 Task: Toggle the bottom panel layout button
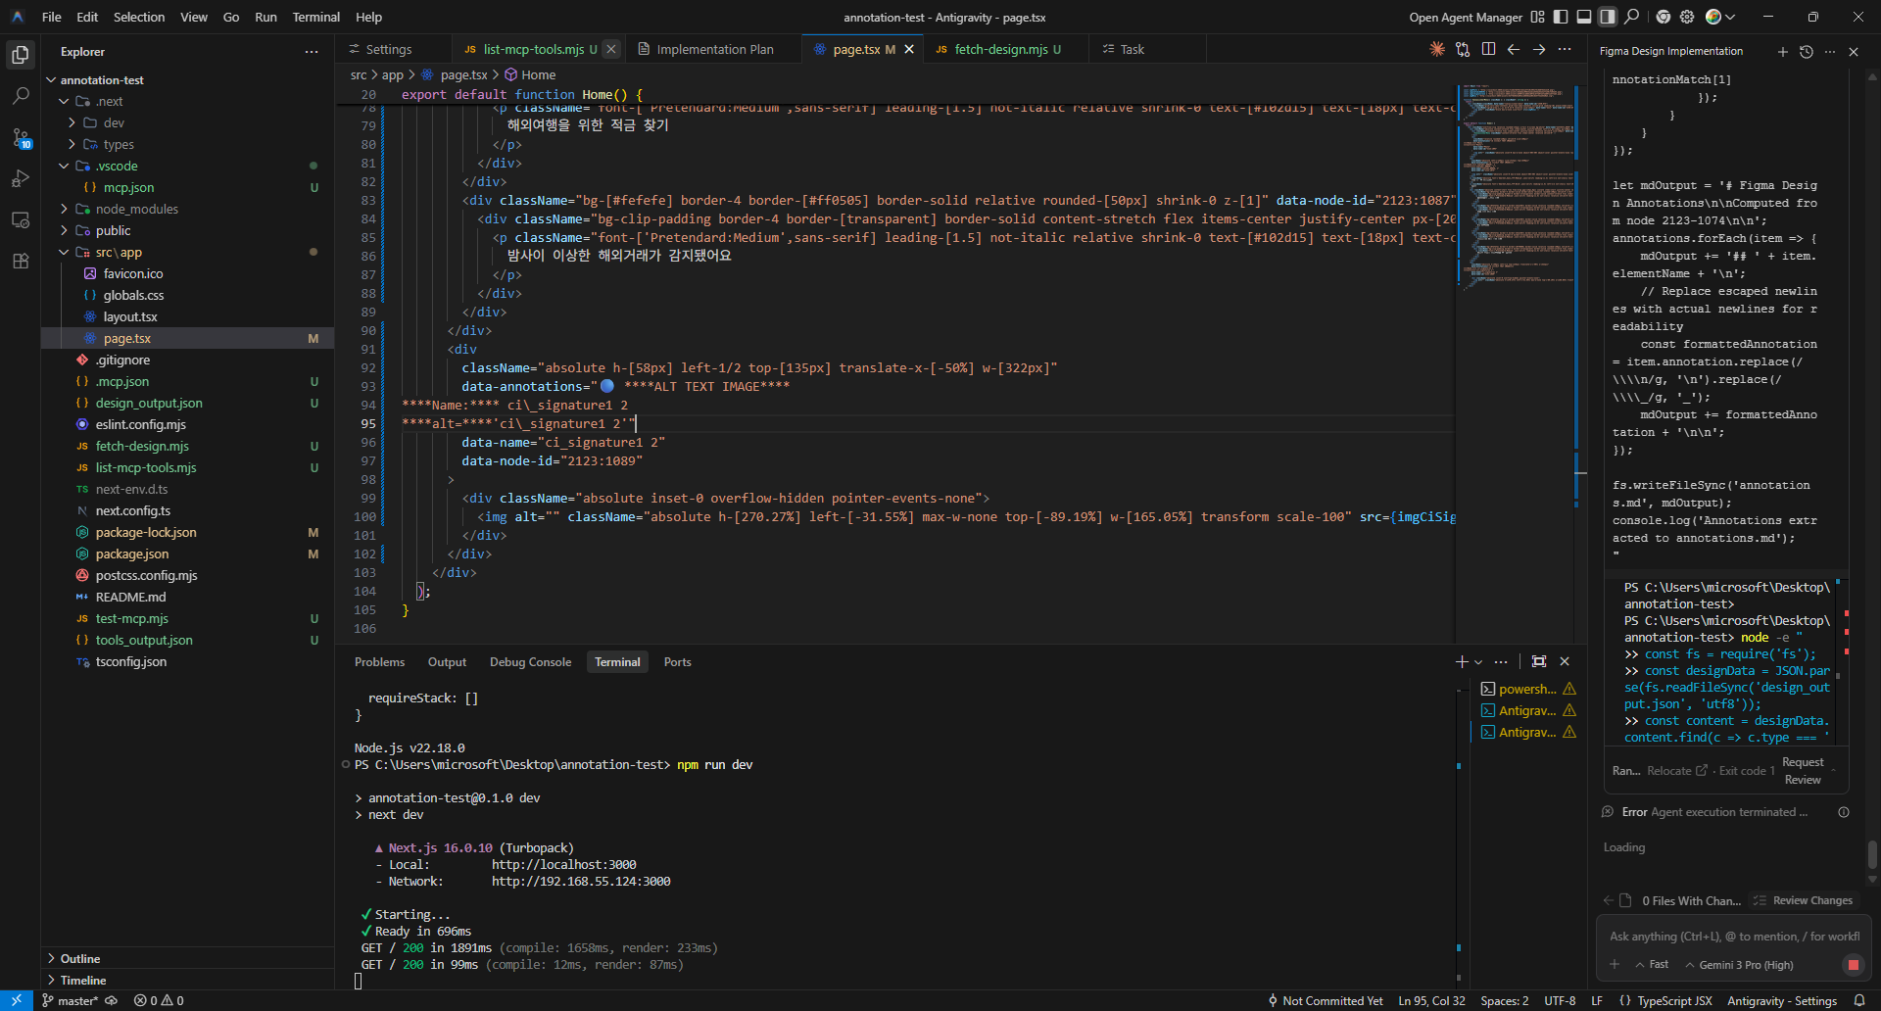(x=1584, y=17)
